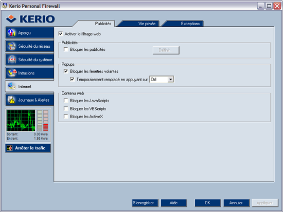Image resolution: width=283 pixels, height=212 pixels.
Task: Click the Appliquer button
Action: point(265,203)
